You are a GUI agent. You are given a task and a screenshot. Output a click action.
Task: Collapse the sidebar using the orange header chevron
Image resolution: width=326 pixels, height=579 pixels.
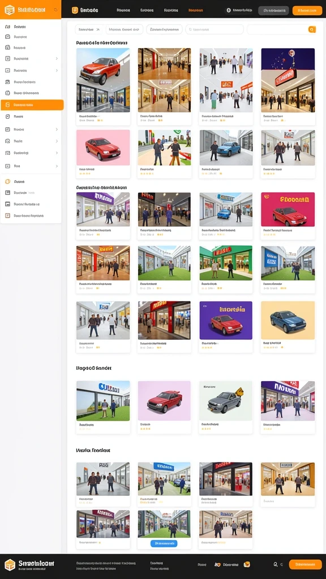pos(55,10)
